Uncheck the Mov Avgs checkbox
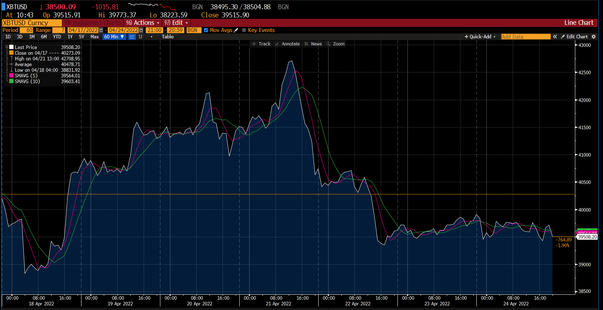This screenshot has width=603, height=310. click(x=206, y=30)
